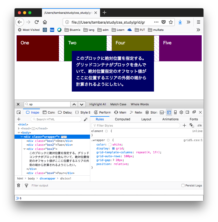Viewport: 218px width, 222px height.
Task: Show more bookmarks overflow chevron
Action: click(198, 30)
